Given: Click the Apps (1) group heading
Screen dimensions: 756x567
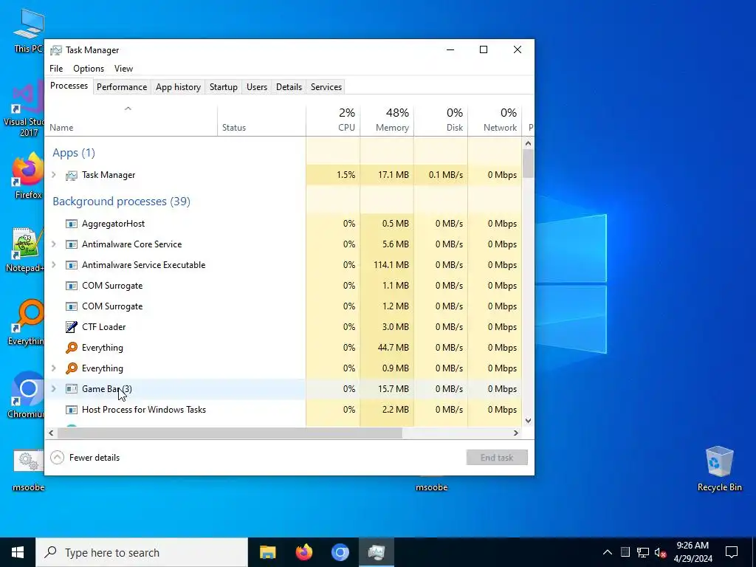Looking at the screenshot, I should 74,153.
